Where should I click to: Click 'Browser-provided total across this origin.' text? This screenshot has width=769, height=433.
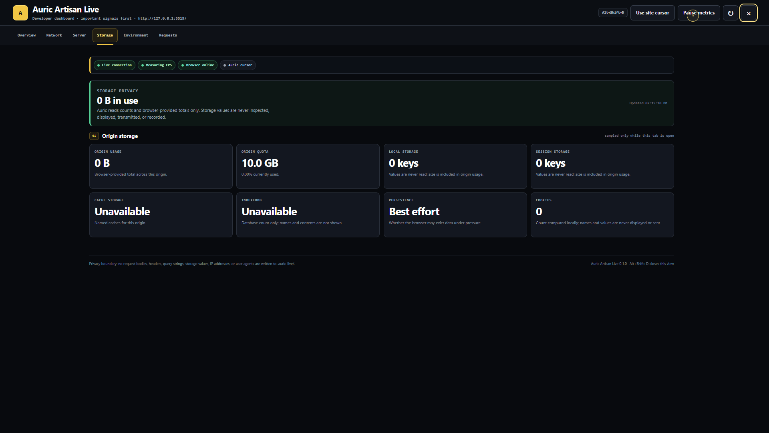[131, 174]
